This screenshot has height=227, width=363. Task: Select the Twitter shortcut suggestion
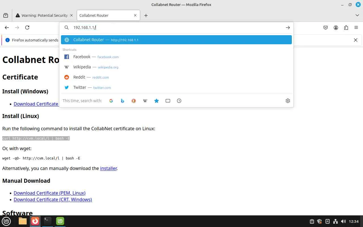(x=176, y=87)
